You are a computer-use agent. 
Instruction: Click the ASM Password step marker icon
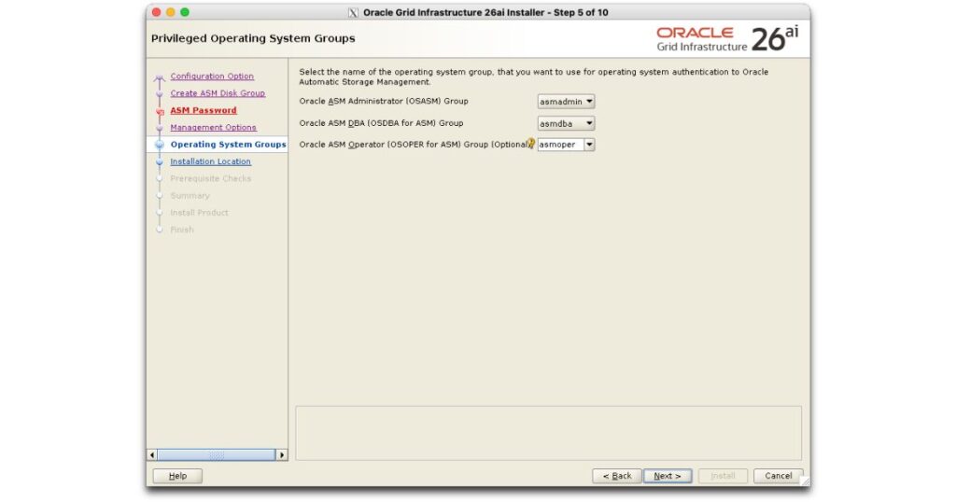click(x=160, y=111)
